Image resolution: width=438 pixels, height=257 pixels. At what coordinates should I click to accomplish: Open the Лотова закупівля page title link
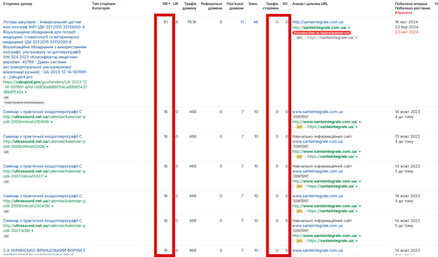pos(45,49)
